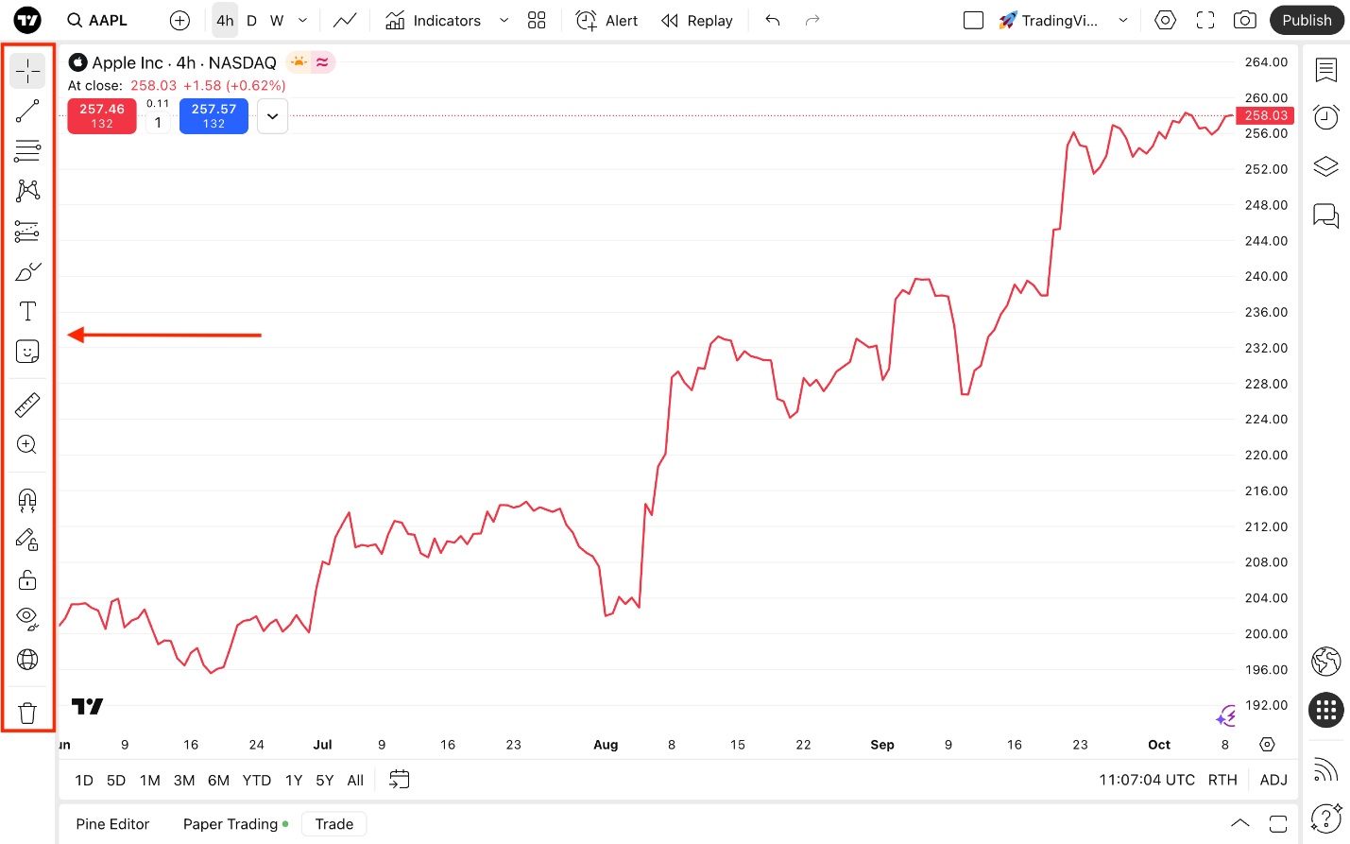Enter fullscreen mode
Viewport: 1350px width, 844px height.
(x=1205, y=20)
